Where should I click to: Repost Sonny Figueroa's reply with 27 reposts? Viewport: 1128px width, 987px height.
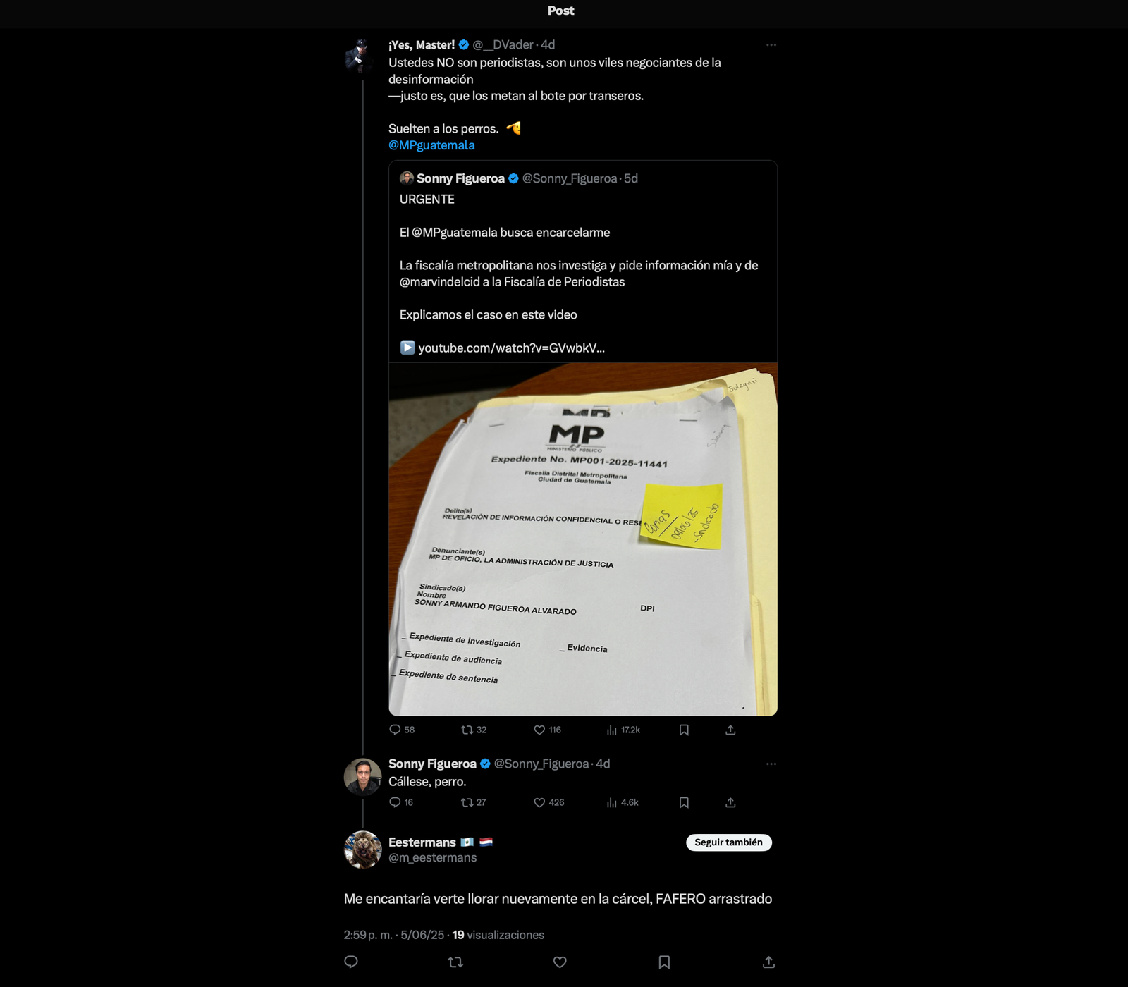(474, 802)
